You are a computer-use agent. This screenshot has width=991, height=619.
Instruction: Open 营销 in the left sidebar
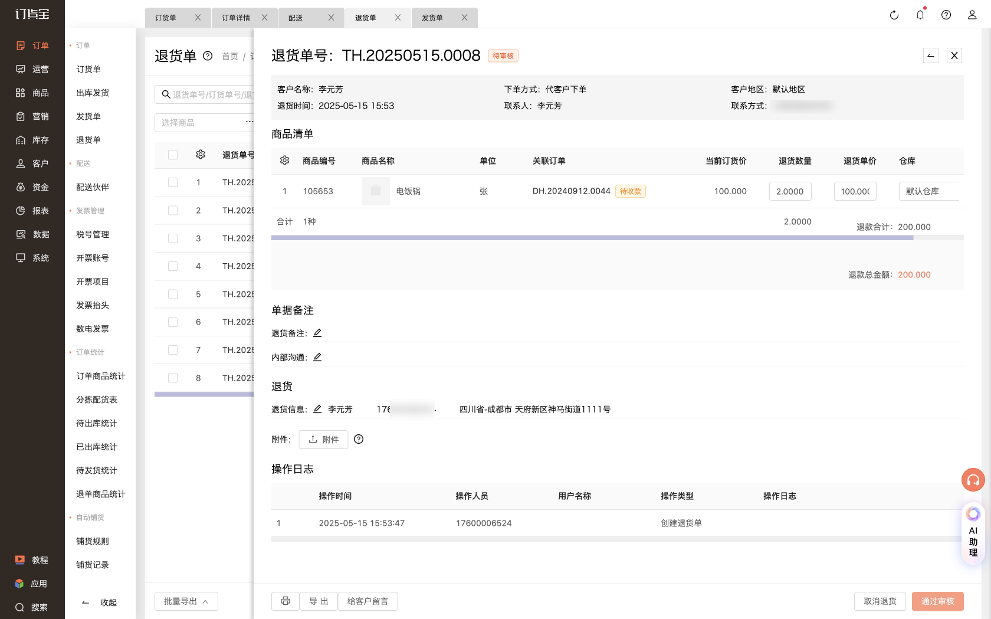click(32, 116)
